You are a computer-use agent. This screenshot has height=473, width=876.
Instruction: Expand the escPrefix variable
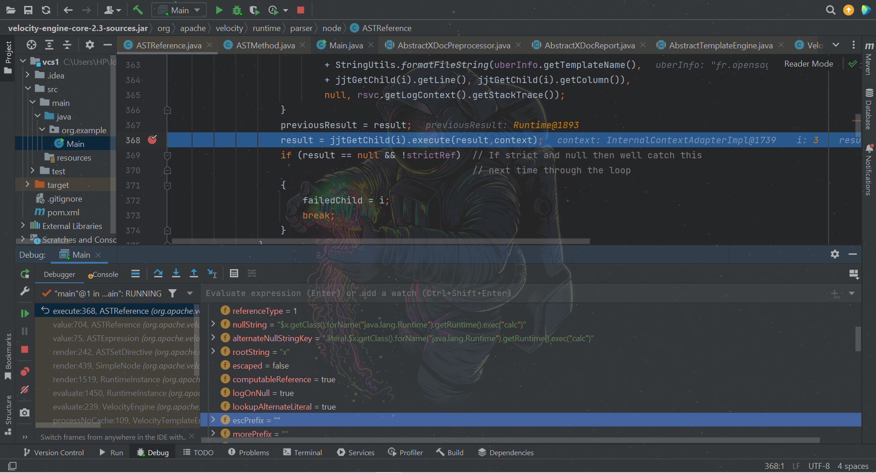point(213,420)
